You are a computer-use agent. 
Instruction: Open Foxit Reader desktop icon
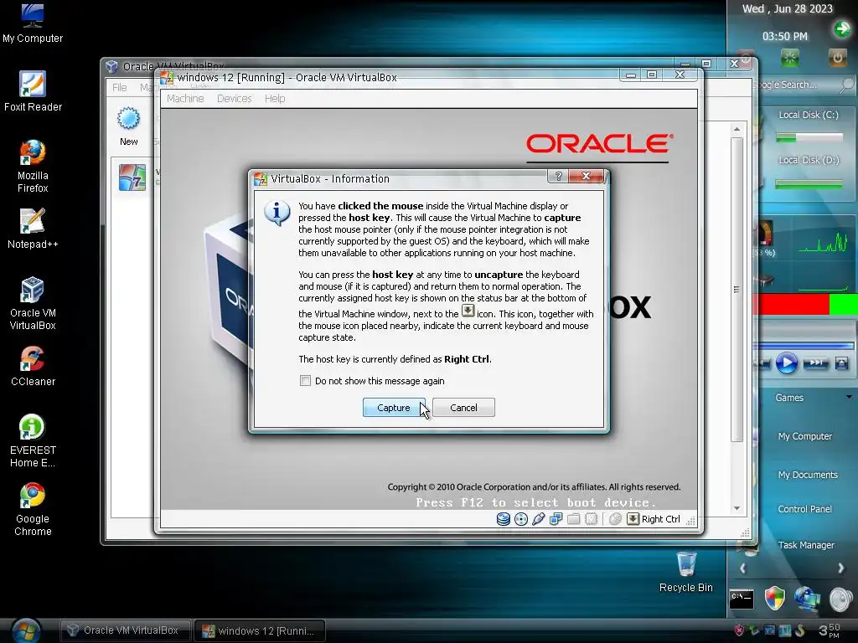(33, 91)
